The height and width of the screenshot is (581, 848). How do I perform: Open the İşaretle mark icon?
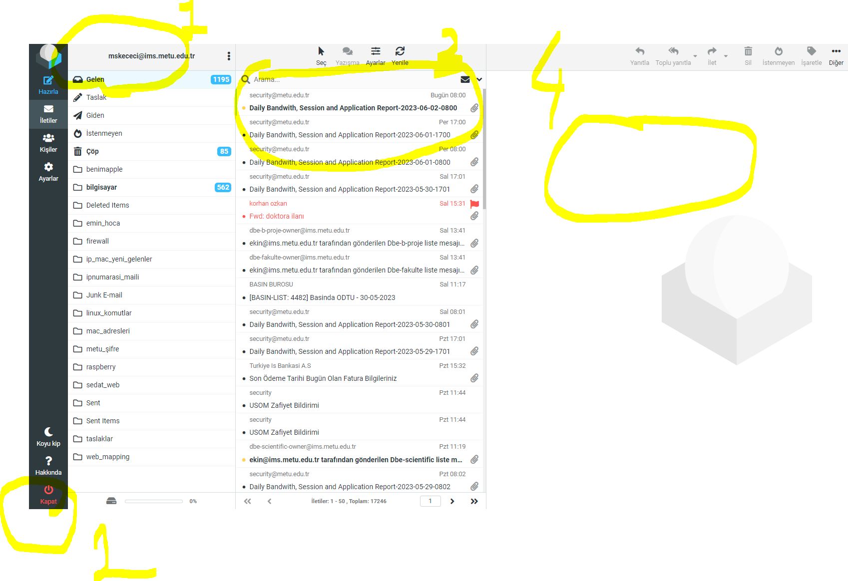tap(811, 51)
